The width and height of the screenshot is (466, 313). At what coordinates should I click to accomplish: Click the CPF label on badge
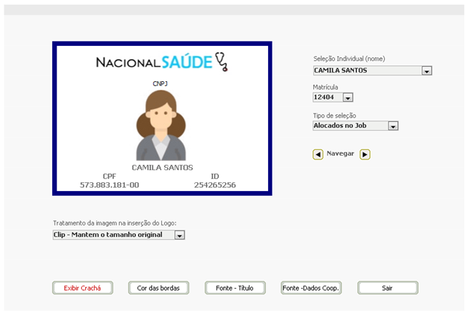point(110,176)
